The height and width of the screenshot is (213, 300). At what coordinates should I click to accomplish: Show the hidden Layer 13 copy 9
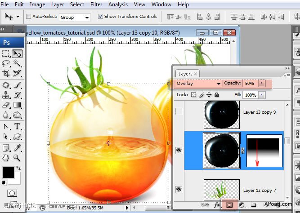point(179,112)
